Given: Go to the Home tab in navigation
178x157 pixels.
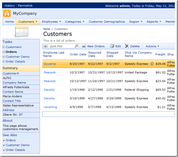Looking at the screenshot, I should [x=10, y=22].
